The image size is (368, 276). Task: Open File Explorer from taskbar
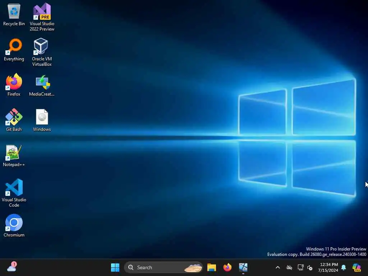[211, 267]
